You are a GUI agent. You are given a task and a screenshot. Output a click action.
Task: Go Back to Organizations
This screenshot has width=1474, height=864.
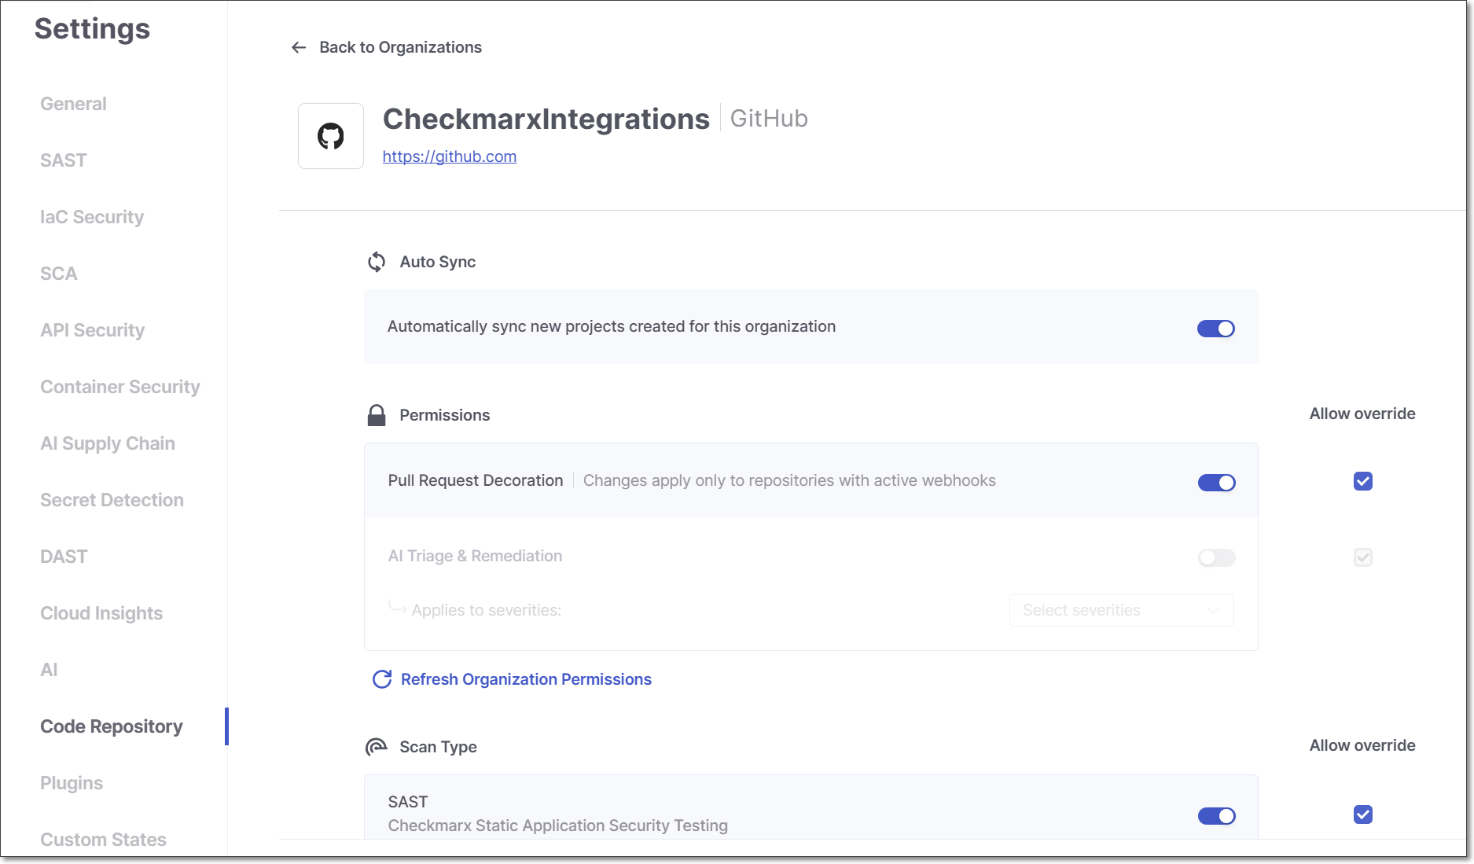[x=400, y=47]
